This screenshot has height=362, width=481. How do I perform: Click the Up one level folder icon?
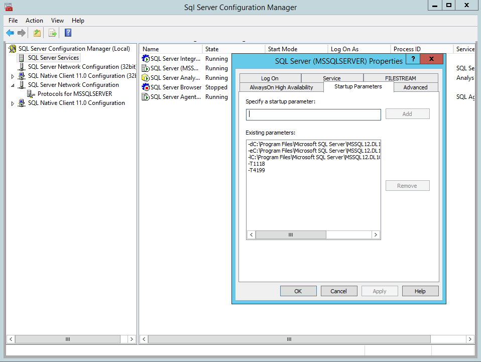[x=37, y=33]
